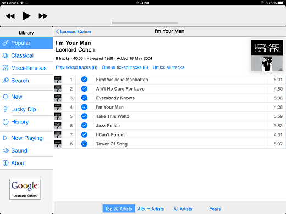
Task: Click Tower Of Song title
Action: pos(112,144)
